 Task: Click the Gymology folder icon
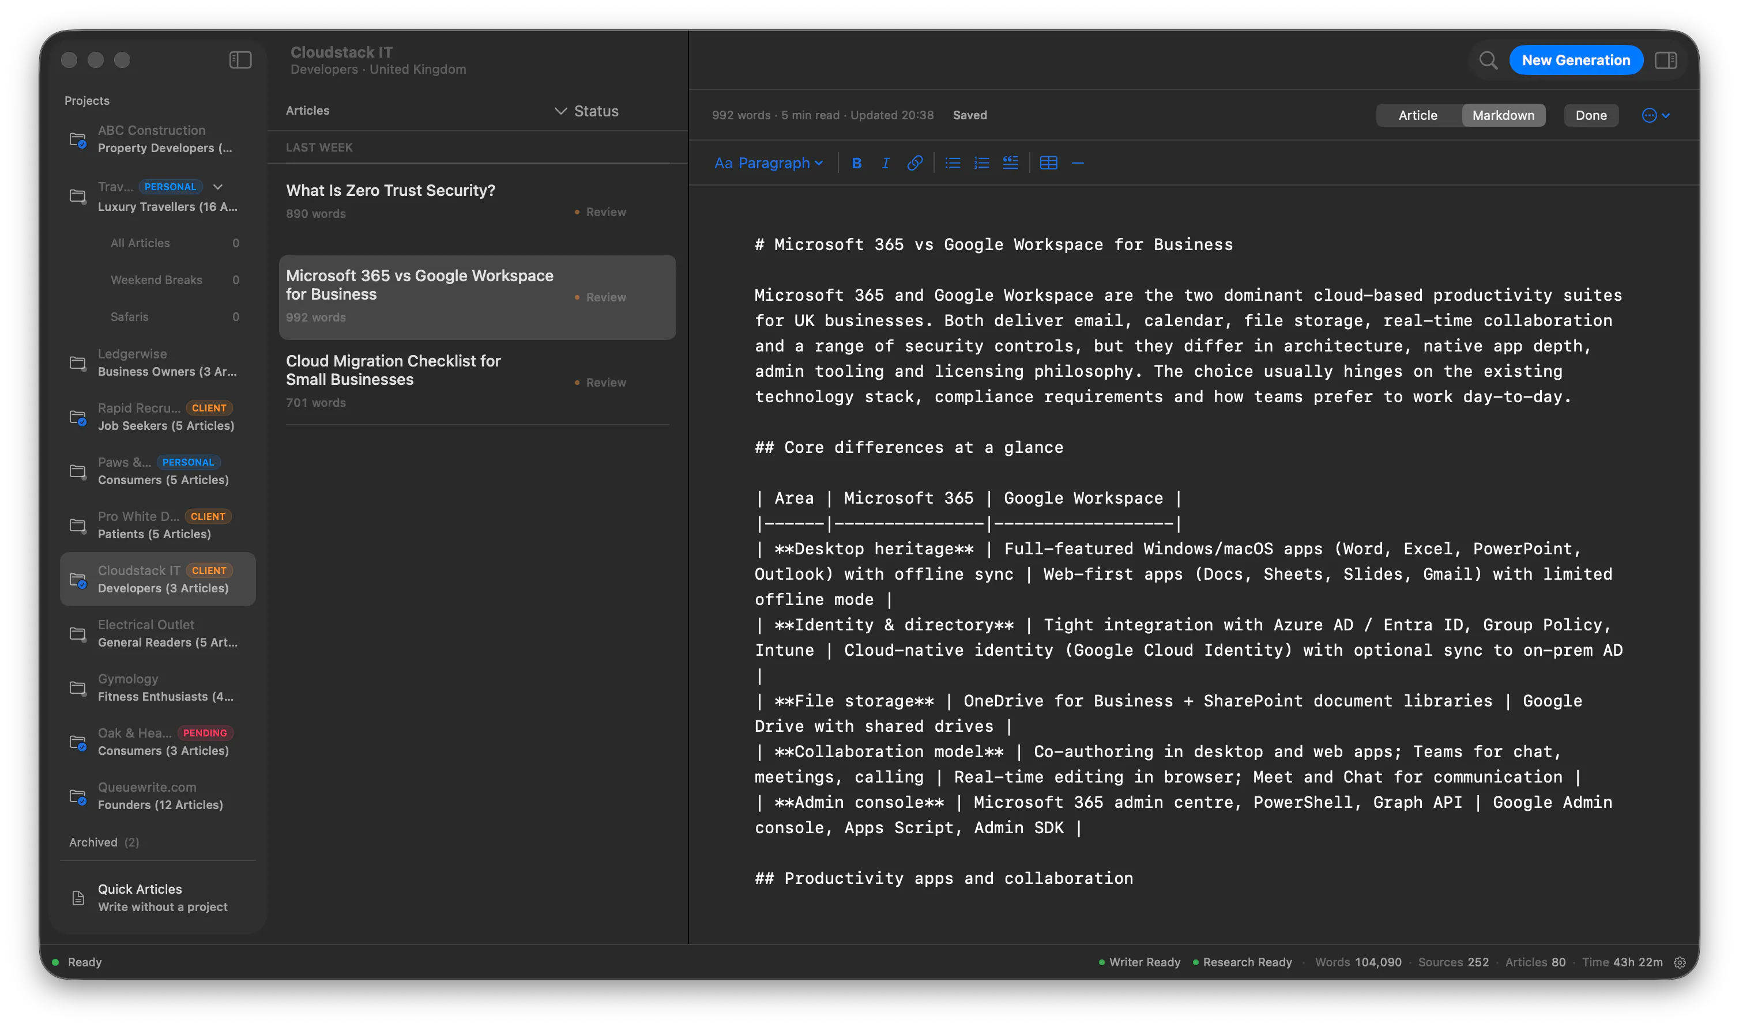78,688
